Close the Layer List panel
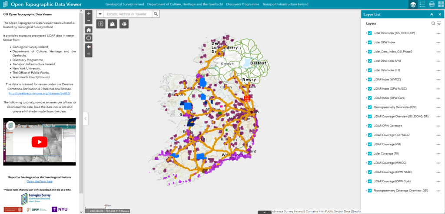This screenshot has height=214, width=445. click(x=440, y=14)
